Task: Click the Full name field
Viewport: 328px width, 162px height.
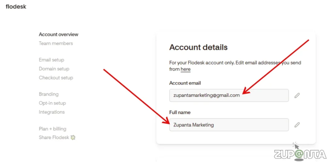Action: pos(229,125)
